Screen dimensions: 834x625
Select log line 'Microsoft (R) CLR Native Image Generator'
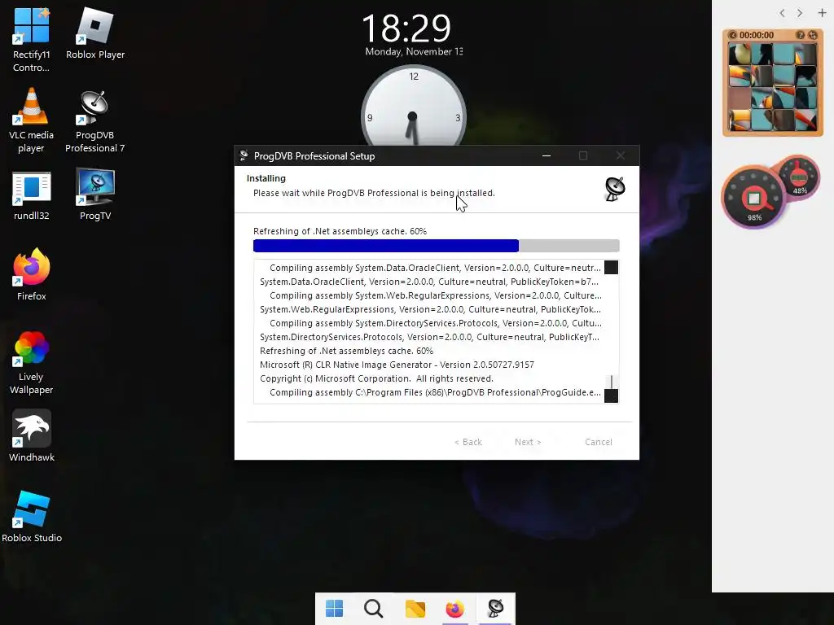point(397,365)
